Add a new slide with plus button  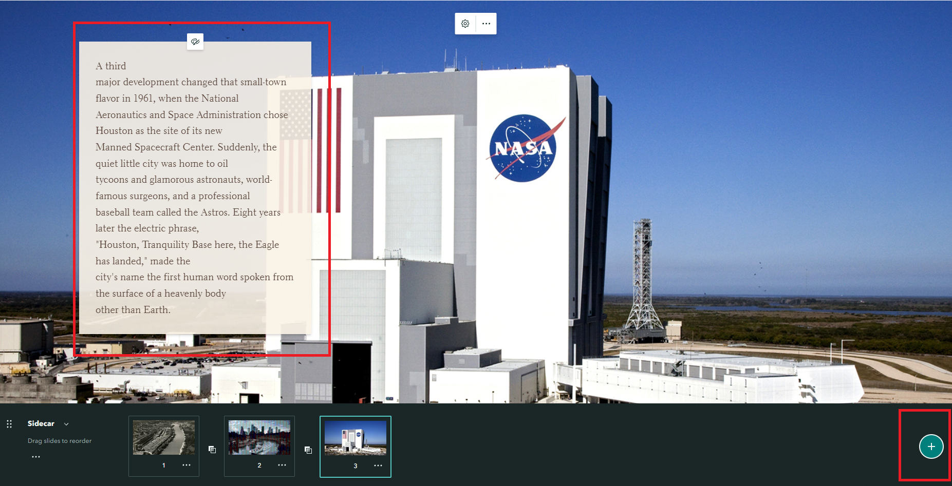[931, 446]
